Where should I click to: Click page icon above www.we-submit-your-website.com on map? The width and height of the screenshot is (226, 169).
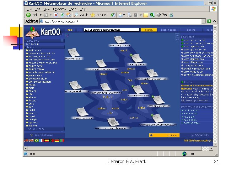(x=158, y=118)
